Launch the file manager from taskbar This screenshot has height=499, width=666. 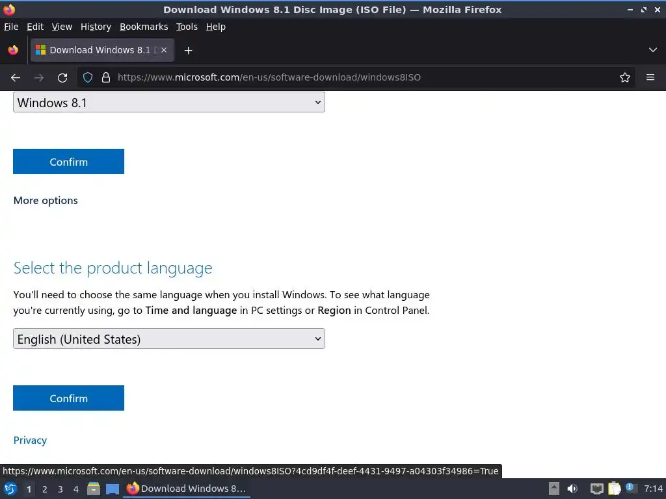coord(94,489)
